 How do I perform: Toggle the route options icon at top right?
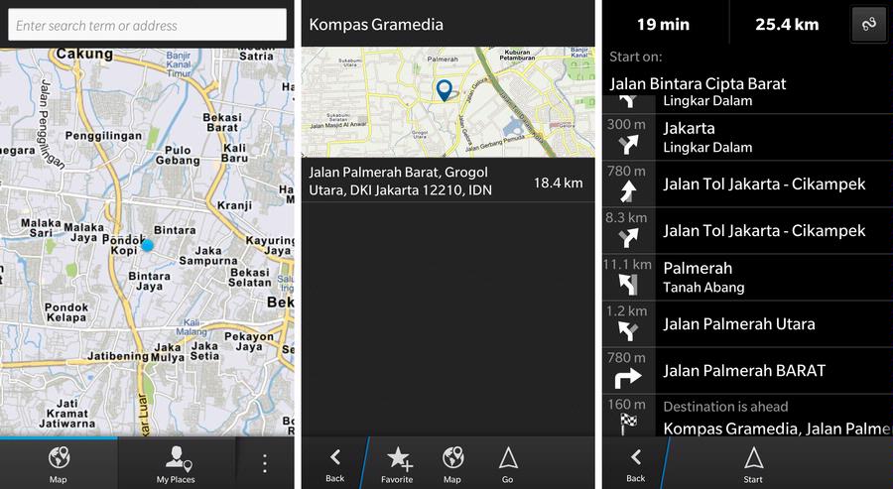click(868, 25)
